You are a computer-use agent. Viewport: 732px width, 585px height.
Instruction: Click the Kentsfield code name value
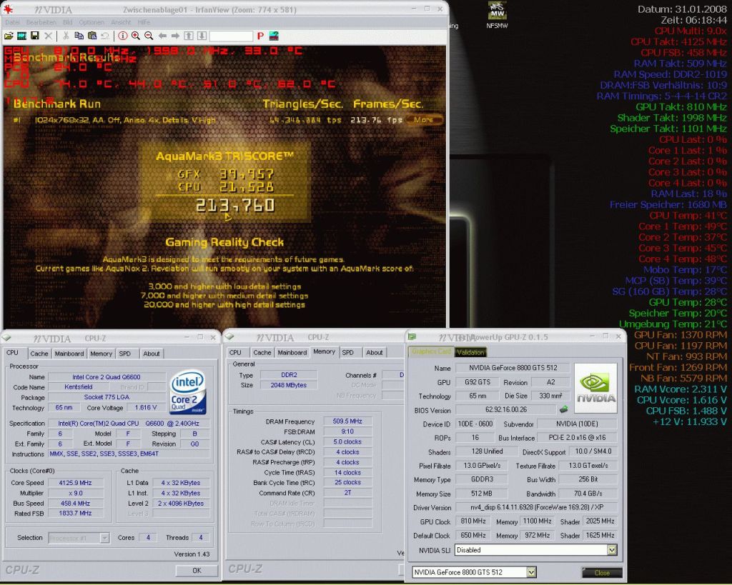pos(79,387)
